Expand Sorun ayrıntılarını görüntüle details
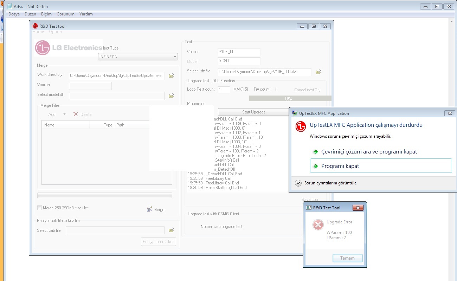This screenshot has width=457, height=281. pos(298,183)
